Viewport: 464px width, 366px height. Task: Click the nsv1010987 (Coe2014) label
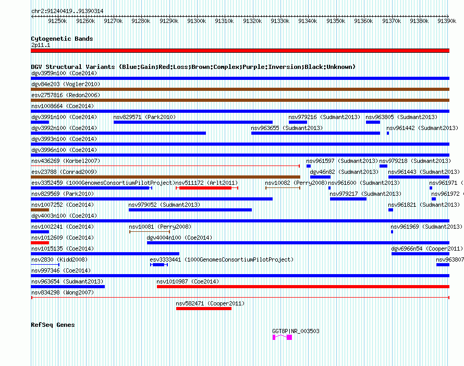188,281
